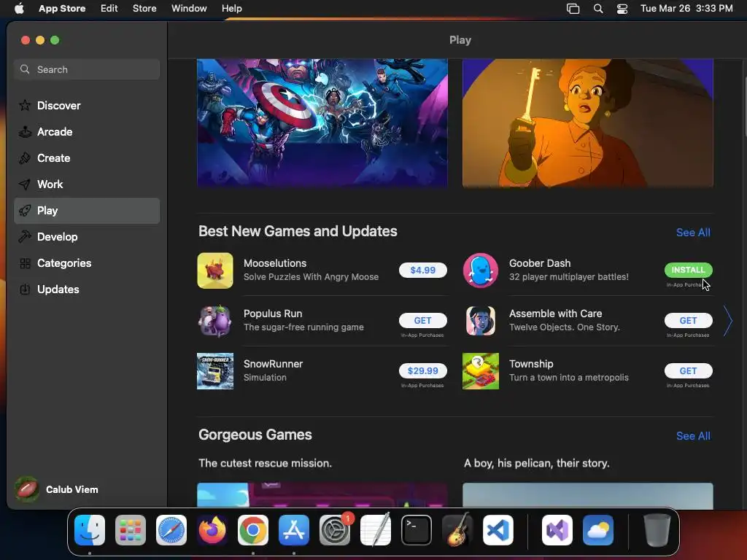
Task: Open Launchpad from the Dock
Action: coord(131,530)
